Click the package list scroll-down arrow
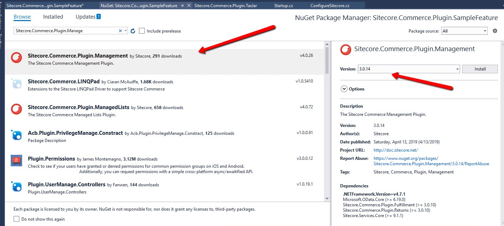 [x=327, y=198]
